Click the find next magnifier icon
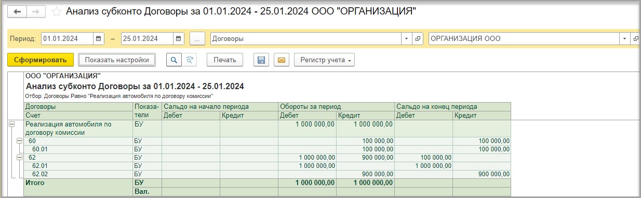This screenshot has height=198, width=641. (x=190, y=60)
